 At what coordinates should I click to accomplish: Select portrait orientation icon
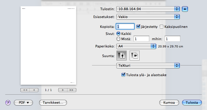point(121,56)
